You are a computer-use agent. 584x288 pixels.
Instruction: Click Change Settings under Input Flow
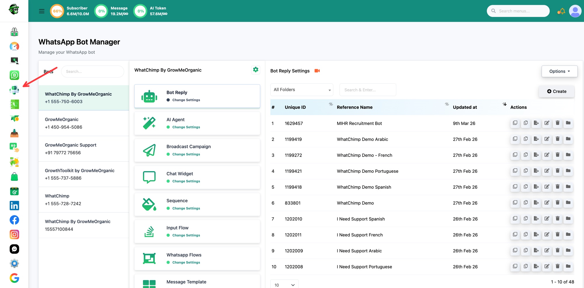(x=186, y=235)
